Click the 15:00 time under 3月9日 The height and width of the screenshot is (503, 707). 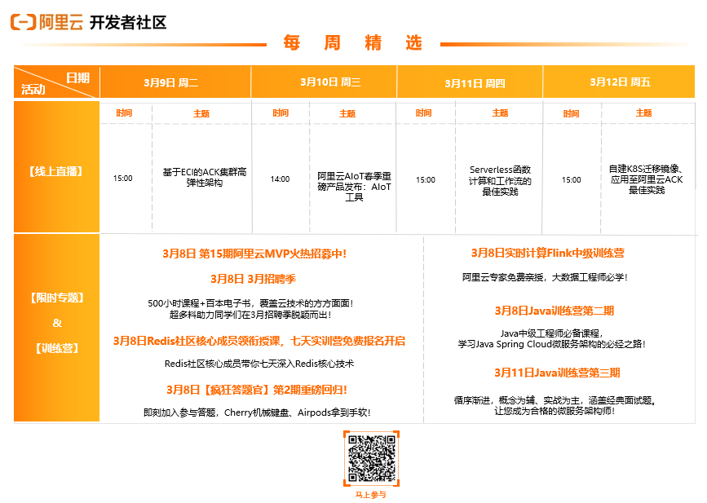[x=123, y=178]
